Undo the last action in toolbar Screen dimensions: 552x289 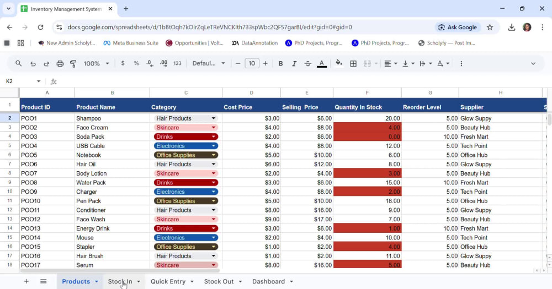click(x=33, y=63)
